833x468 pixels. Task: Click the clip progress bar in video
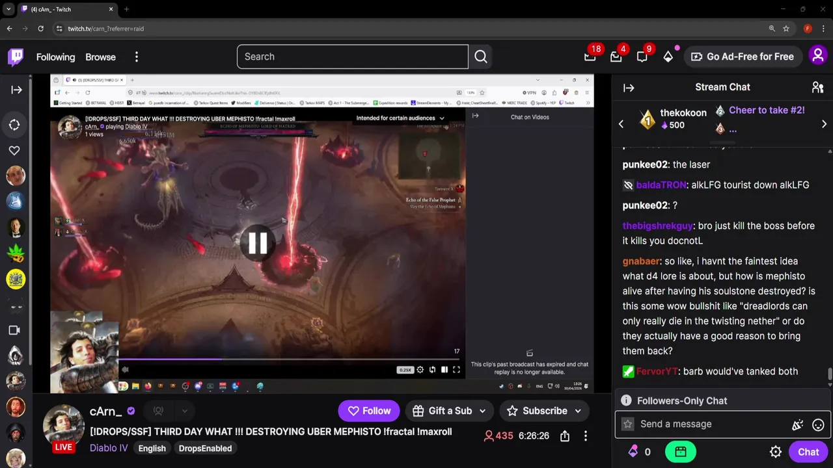point(289,359)
